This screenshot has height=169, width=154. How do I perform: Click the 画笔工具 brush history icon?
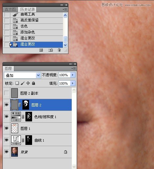[x=15, y=15]
